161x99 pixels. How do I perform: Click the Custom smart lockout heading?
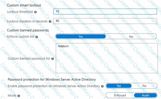pos(24,5)
